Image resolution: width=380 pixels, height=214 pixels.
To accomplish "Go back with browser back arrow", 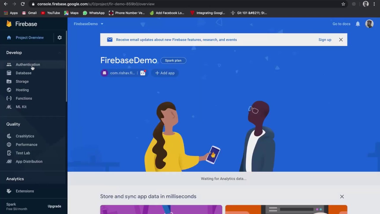I will click(x=6, y=4).
